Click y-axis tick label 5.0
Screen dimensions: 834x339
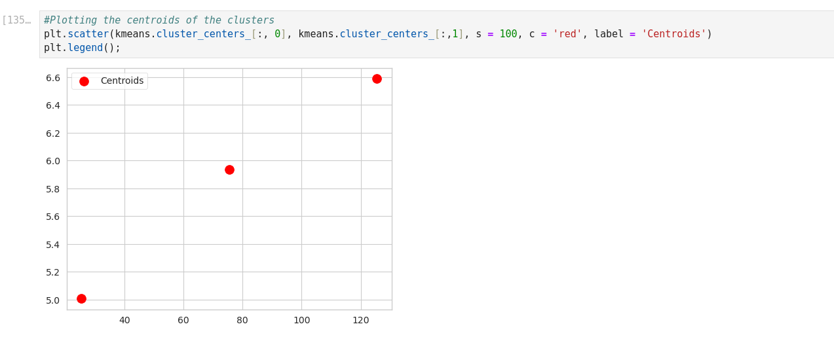point(53,300)
